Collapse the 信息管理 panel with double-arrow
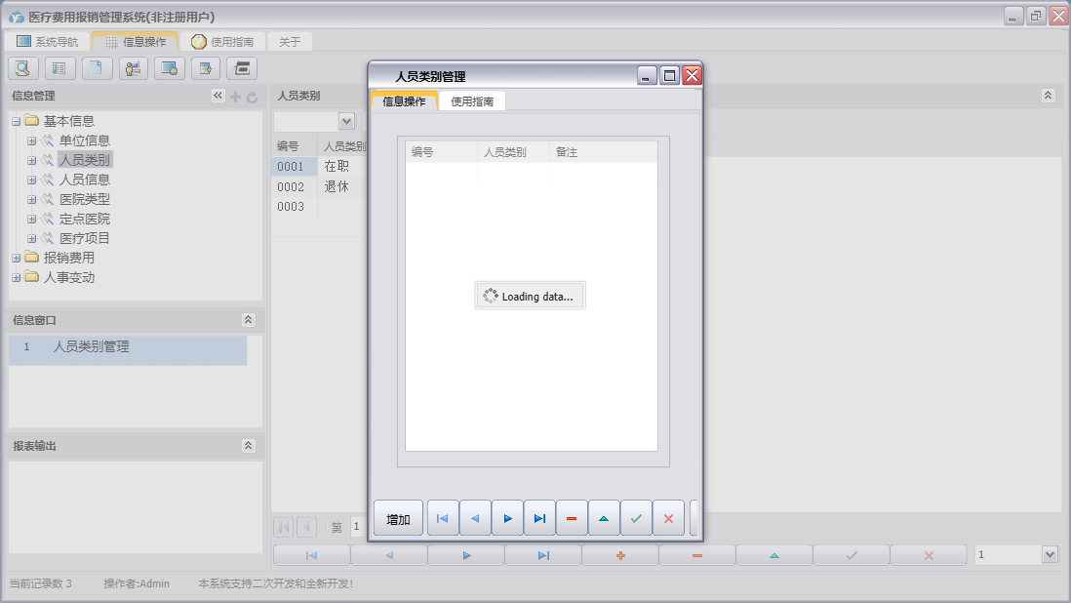 (x=218, y=96)
